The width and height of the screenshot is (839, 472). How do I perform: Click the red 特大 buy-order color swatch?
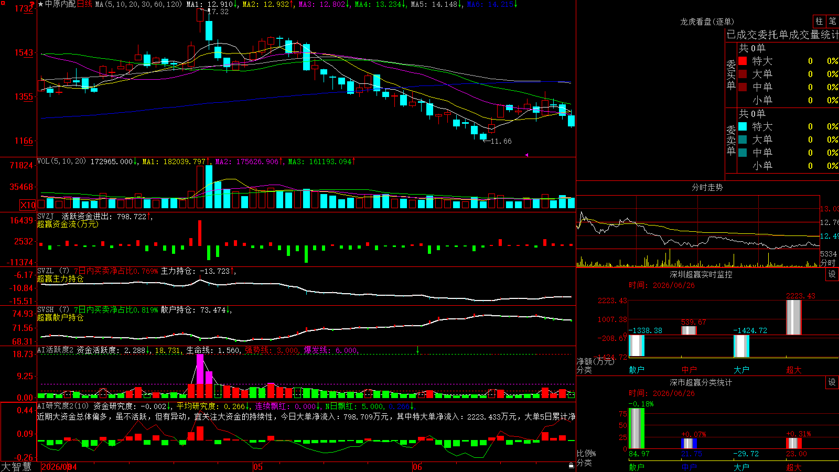(x=743, y=61)
